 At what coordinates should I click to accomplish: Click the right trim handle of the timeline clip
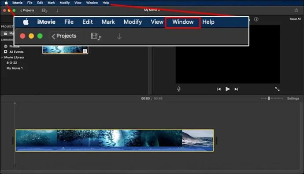tap(216, 141)
